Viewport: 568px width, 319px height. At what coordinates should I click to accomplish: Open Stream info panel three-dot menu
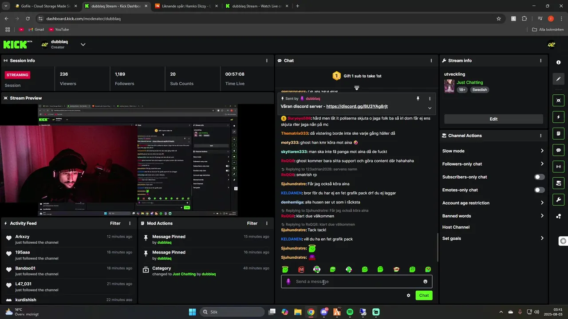[x=540, y=60]
